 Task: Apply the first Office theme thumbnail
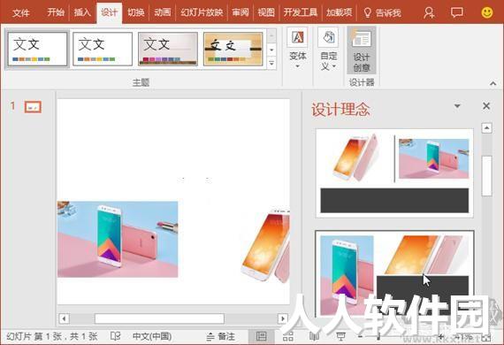[x=37, y=49]
